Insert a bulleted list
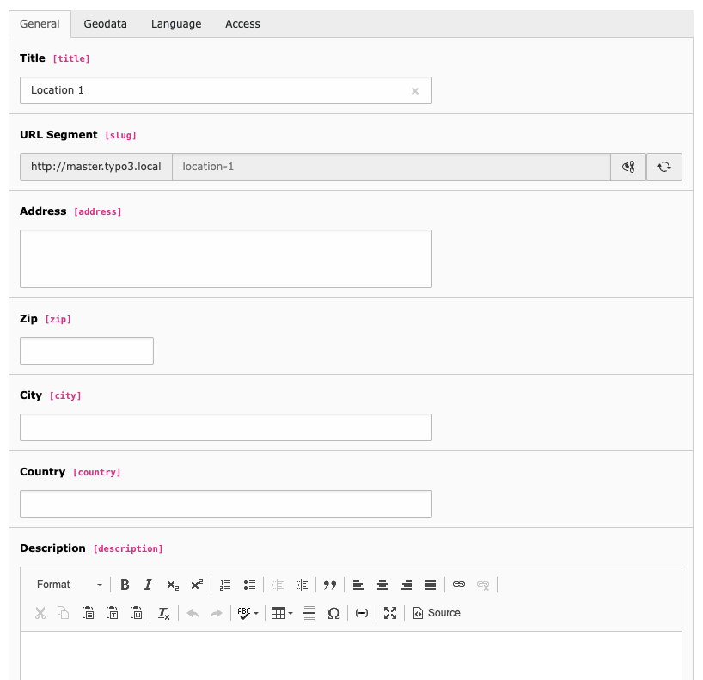Screen dimensions: 703x680 click(249, 585)
